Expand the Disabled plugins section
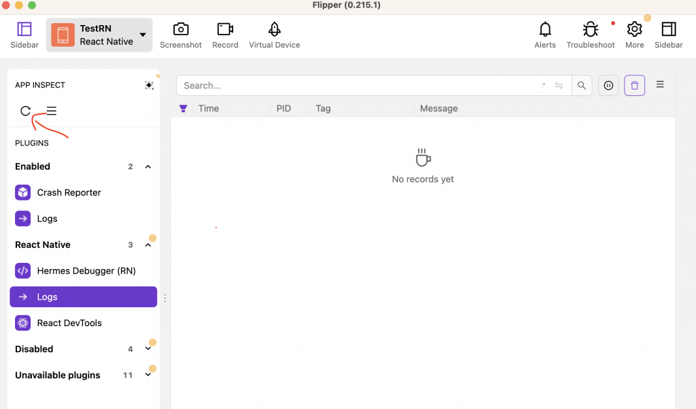696x409 pixels. 148,349
